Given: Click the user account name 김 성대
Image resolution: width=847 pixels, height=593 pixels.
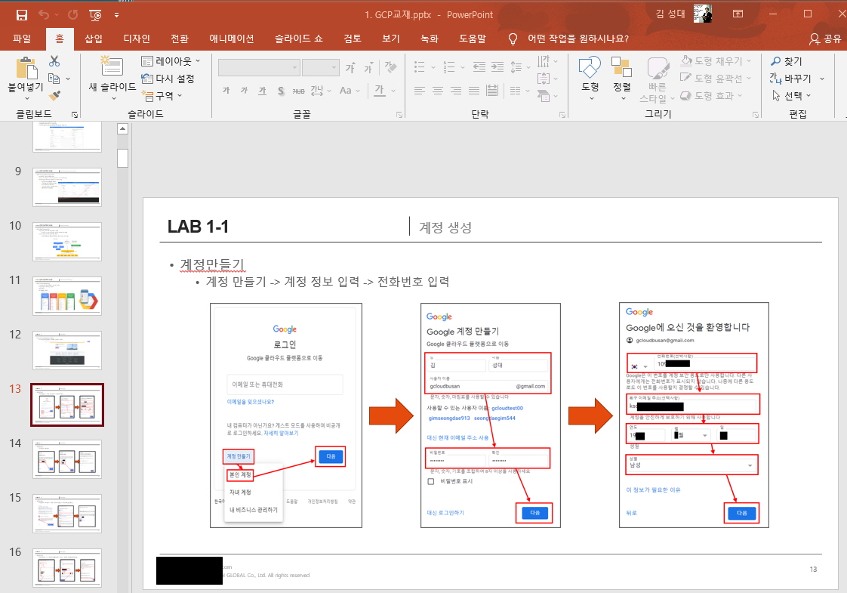Looking at the screenshot, I should click(670, 14).
